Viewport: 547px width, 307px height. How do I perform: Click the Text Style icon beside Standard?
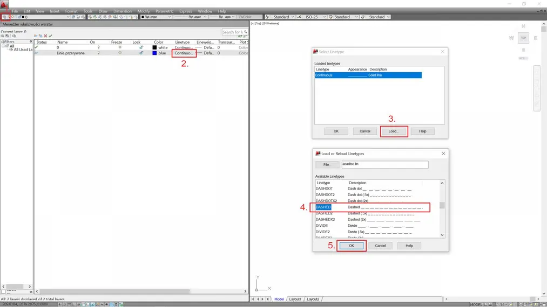coord(267,17)
